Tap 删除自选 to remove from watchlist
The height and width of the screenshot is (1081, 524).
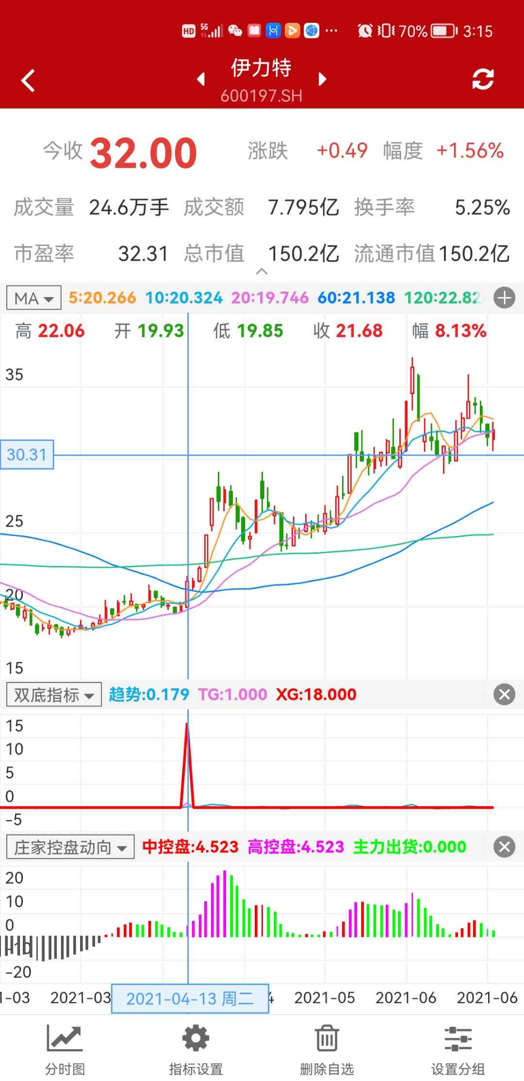coord(327,1049)
